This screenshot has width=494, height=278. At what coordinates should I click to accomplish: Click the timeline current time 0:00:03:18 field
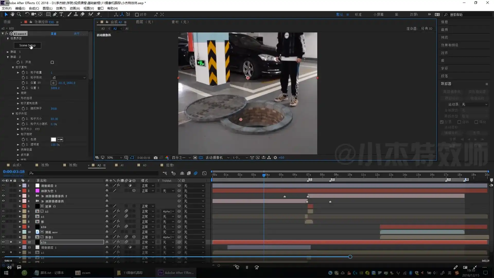(x=14, y=171)
